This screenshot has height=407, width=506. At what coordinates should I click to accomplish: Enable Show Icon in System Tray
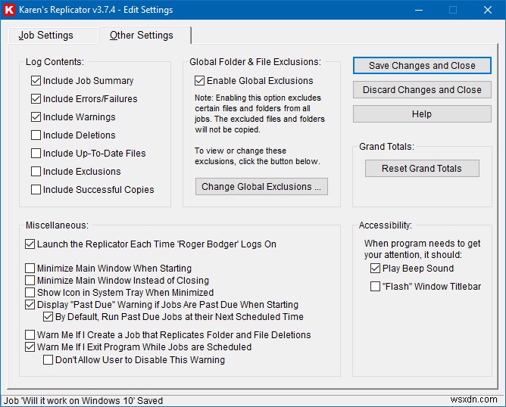pyautogui.click(x=30, y=292)
